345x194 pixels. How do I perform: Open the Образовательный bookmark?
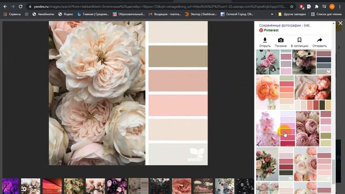click(129, 14)
